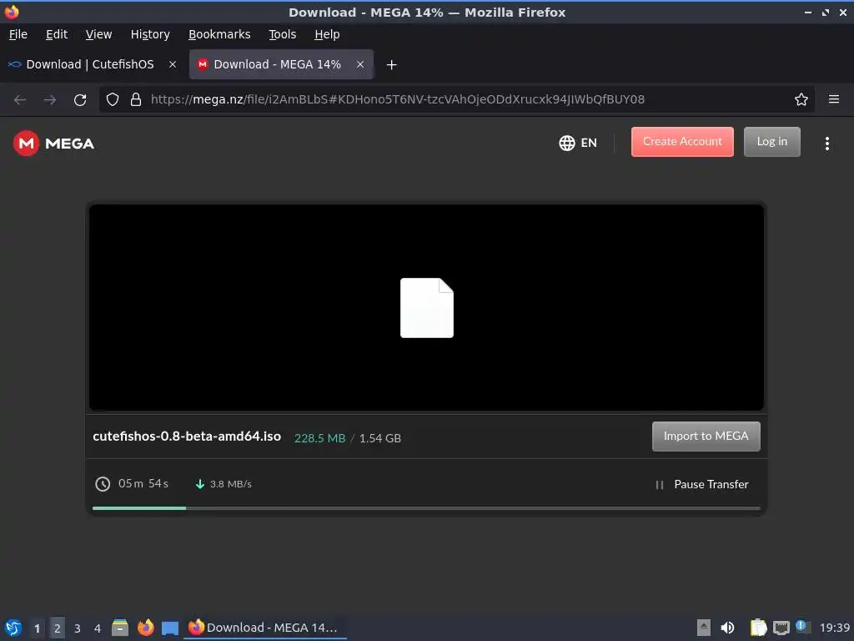Click the network connection tray icon
Viewport: 854px width, 641px height.
coord(781,628)
